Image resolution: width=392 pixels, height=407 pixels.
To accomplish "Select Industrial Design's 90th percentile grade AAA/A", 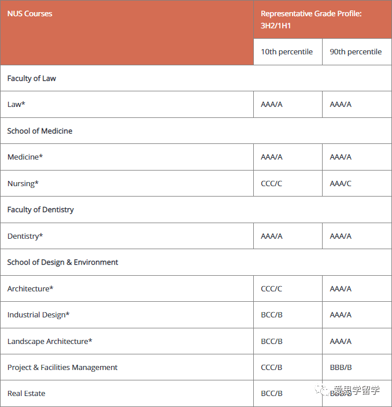I will pos(341,315).
